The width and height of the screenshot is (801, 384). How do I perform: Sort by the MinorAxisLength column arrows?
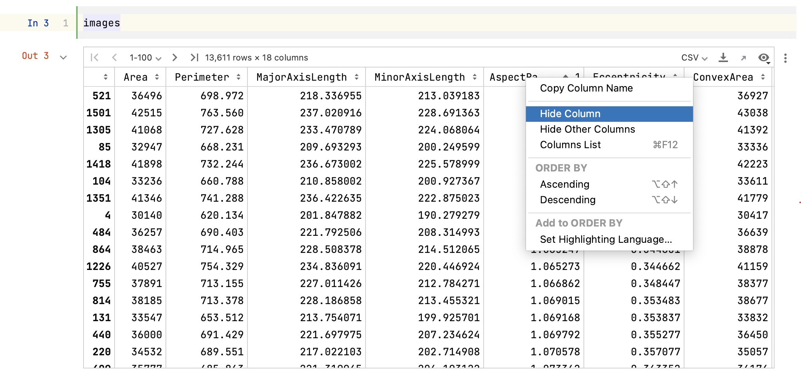[475, 77]
